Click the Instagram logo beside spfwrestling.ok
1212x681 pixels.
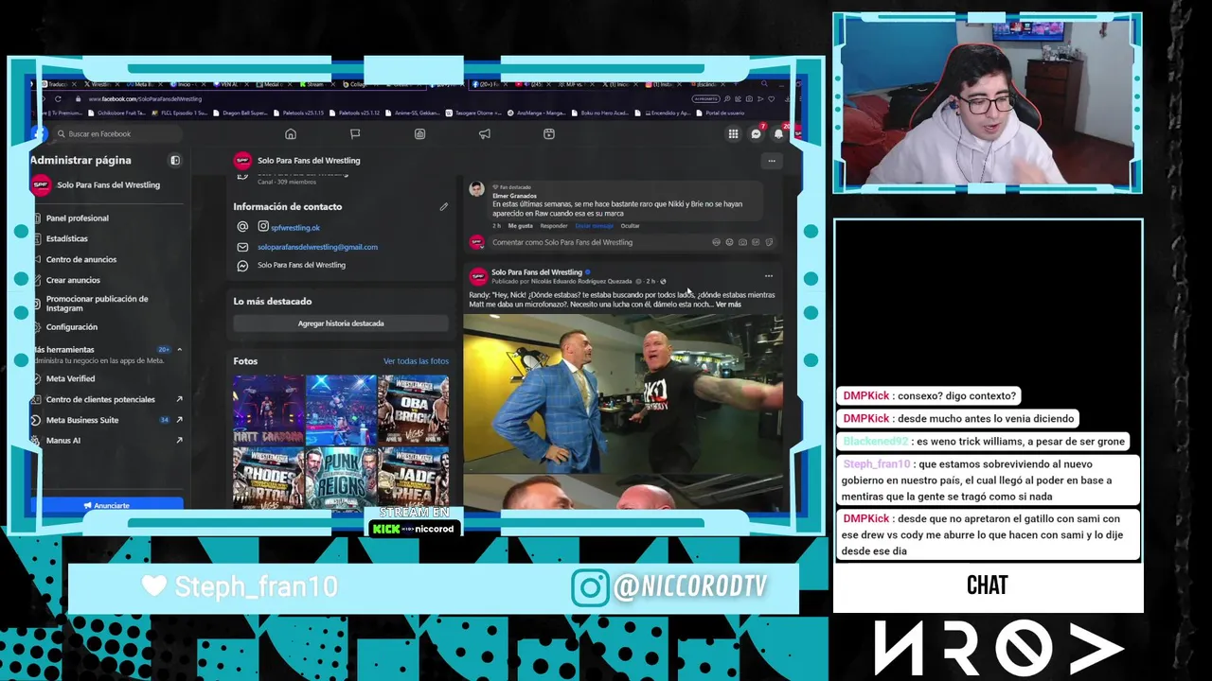[263, 227]
